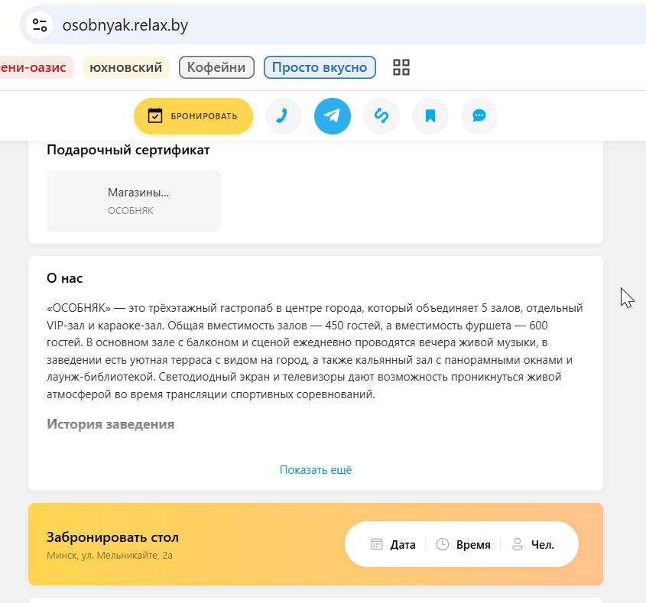Click the Забронировать стол heading
646x603 pixels.
tap(112, 537)
